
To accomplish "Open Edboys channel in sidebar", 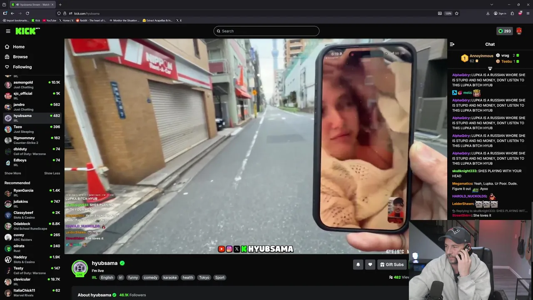I will 32,162.
